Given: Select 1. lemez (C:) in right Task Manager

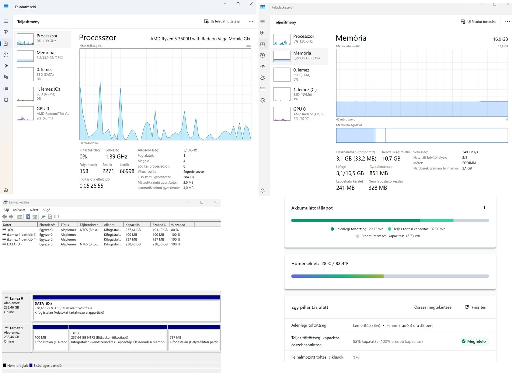Looking at the screenshot, I should tap(299, 94).
